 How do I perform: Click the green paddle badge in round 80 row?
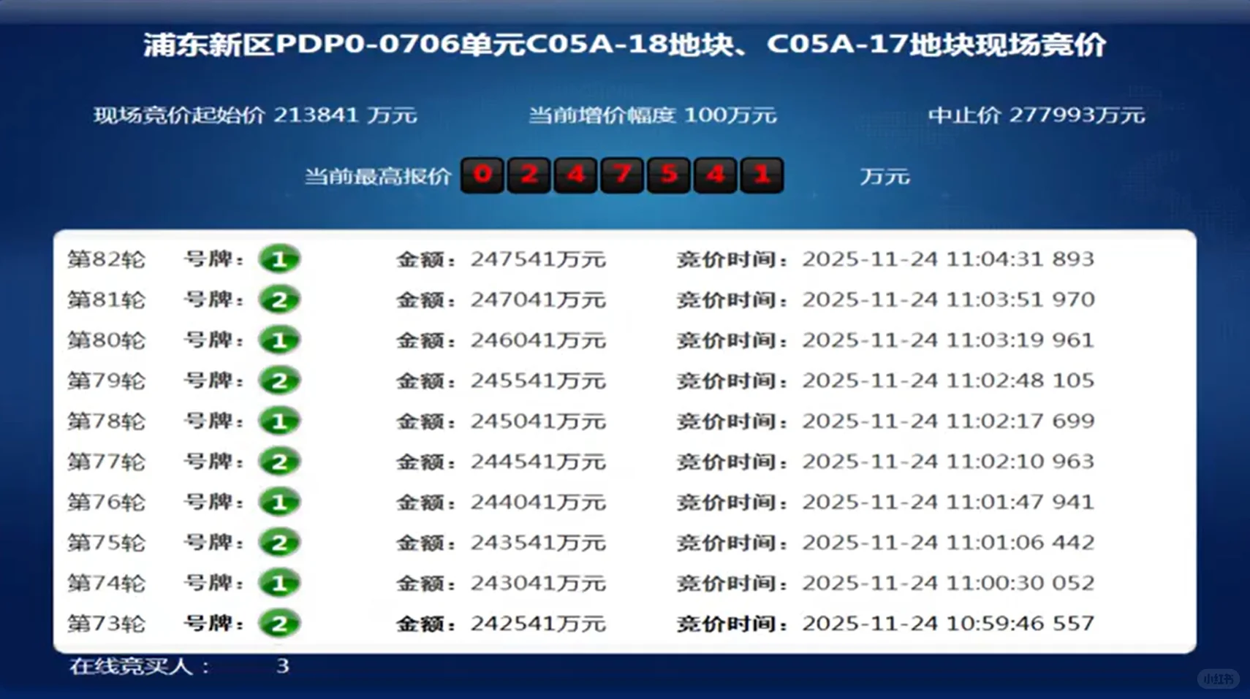[279, 340]
